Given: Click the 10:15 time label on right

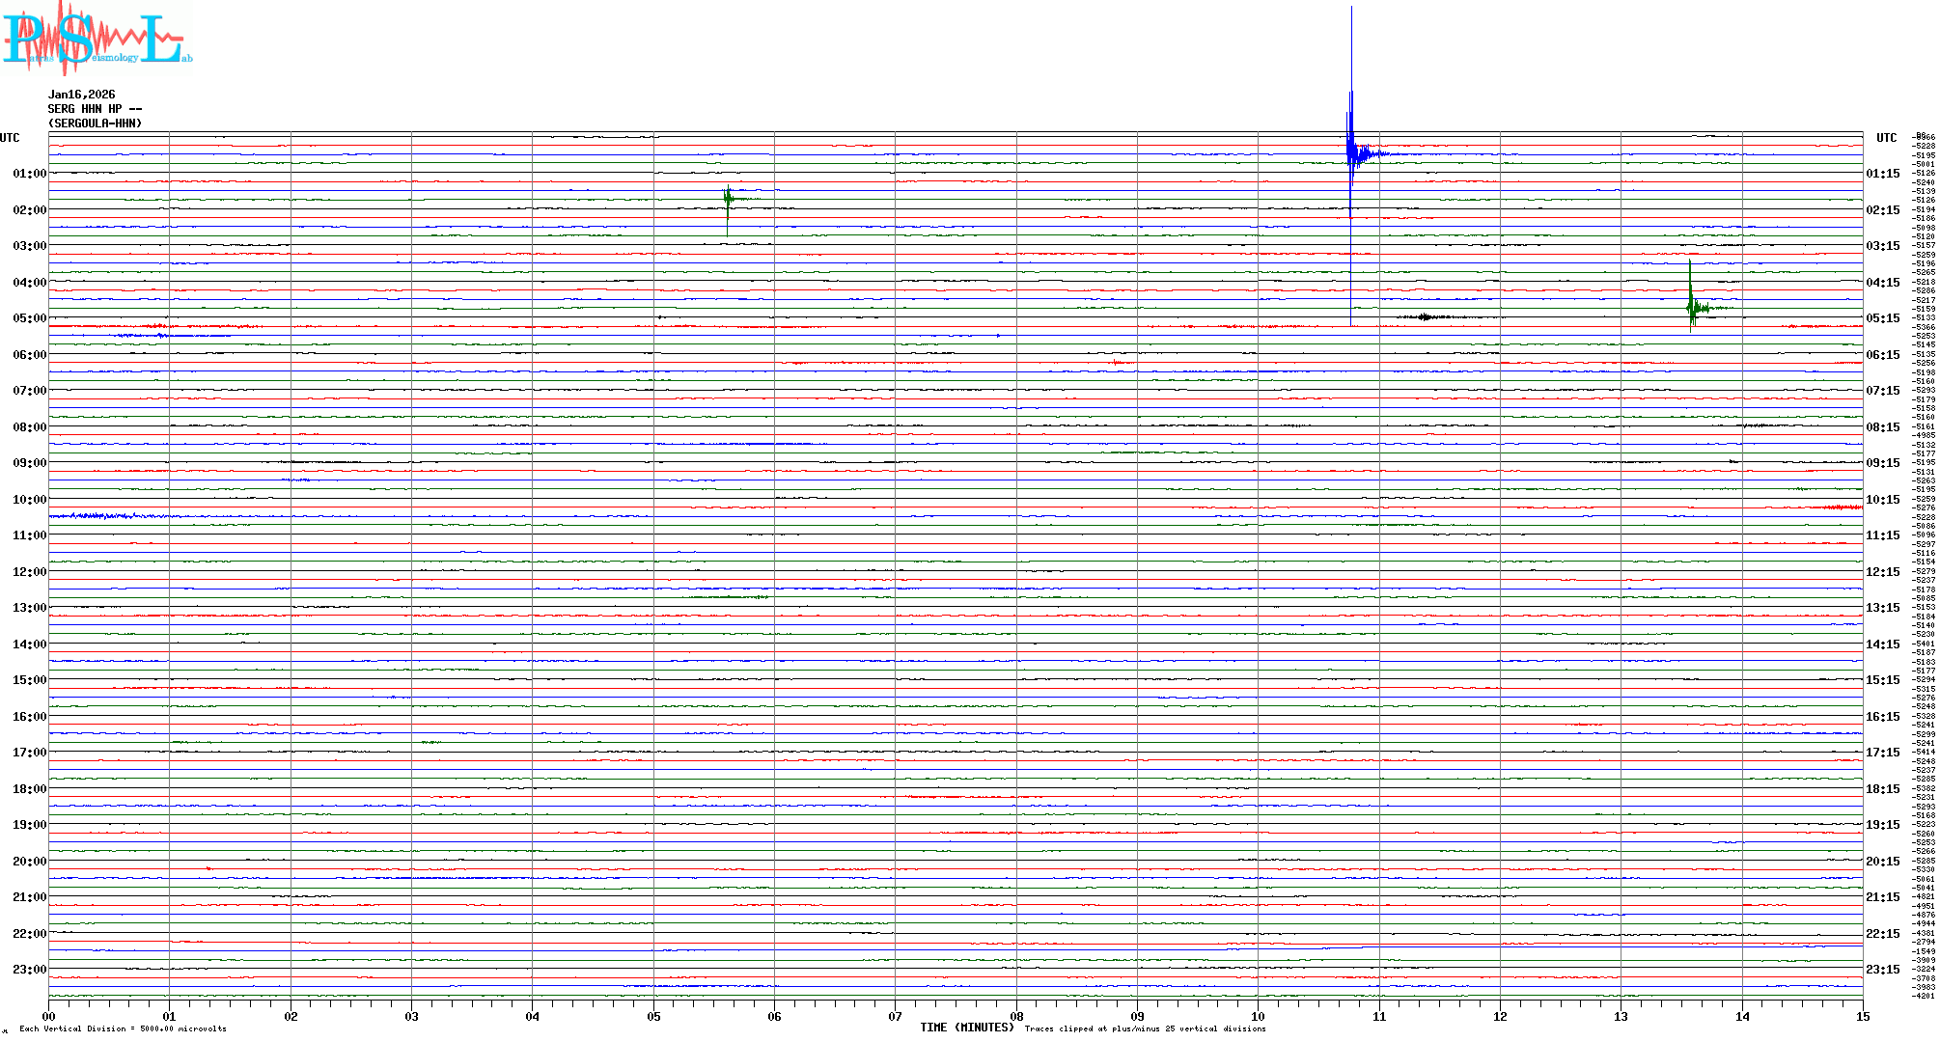Looking at the screenshot, I should [x=1882, y=500].
